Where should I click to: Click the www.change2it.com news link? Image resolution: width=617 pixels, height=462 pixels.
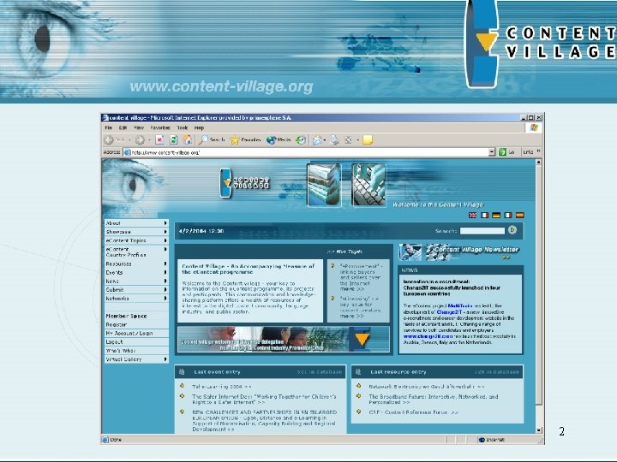click(428, 336)
